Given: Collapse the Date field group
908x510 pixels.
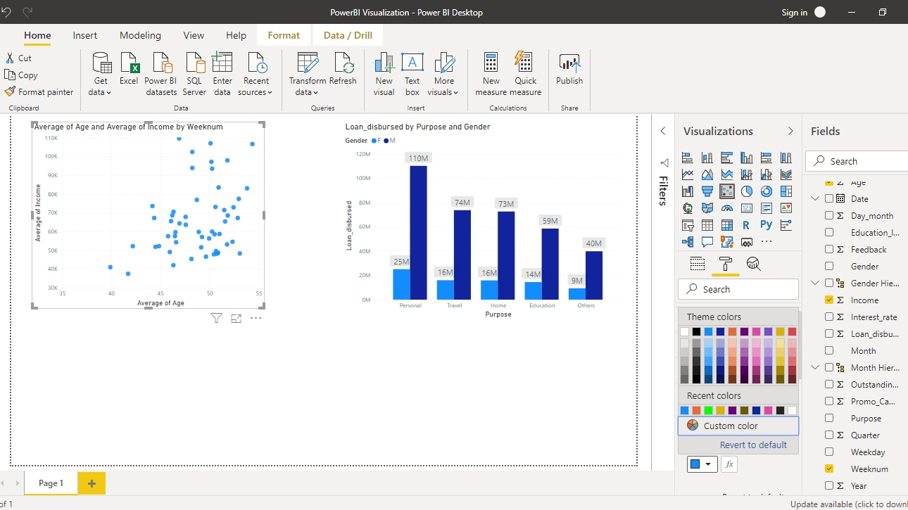Looking at the screenshot, I should coord(815,199).
